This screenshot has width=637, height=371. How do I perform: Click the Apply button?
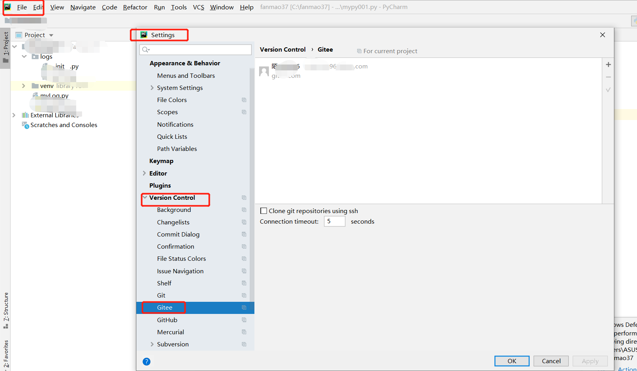point(590,361)
